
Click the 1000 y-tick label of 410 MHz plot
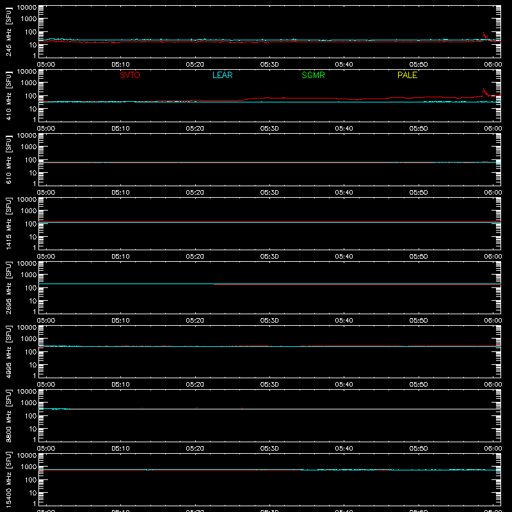(x=29, y=83)
